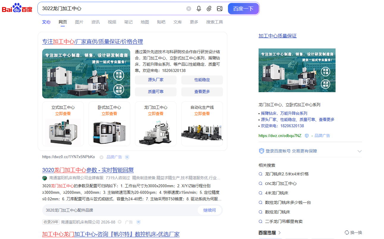The width and height of the screenshot is (384, 239).
Task: Search related term 二手龙门吊哪里有卖
Action: 284,221
